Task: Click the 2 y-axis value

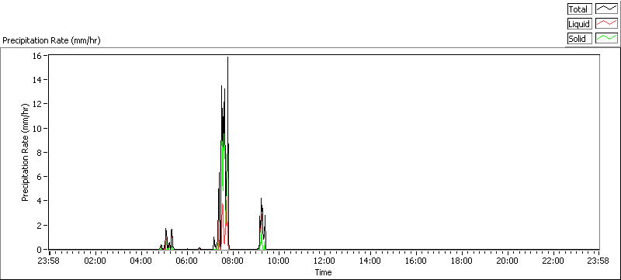Action: tap(40, 226)
